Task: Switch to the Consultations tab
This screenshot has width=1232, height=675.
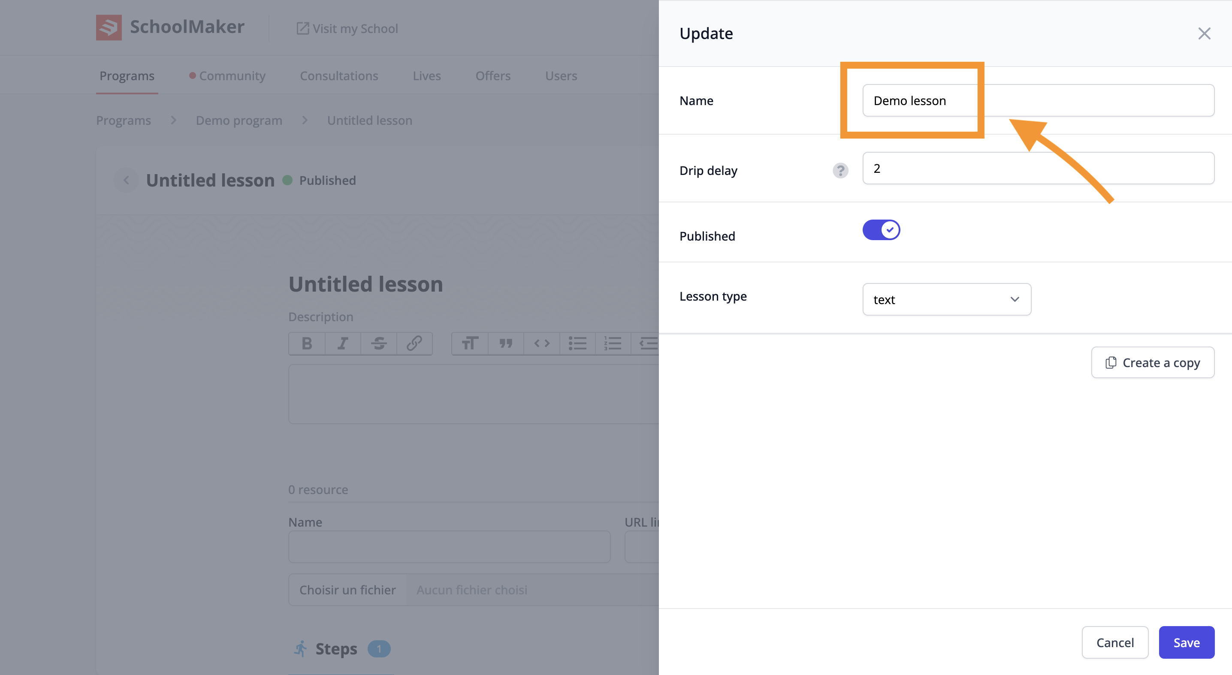Action: [339, 75]
